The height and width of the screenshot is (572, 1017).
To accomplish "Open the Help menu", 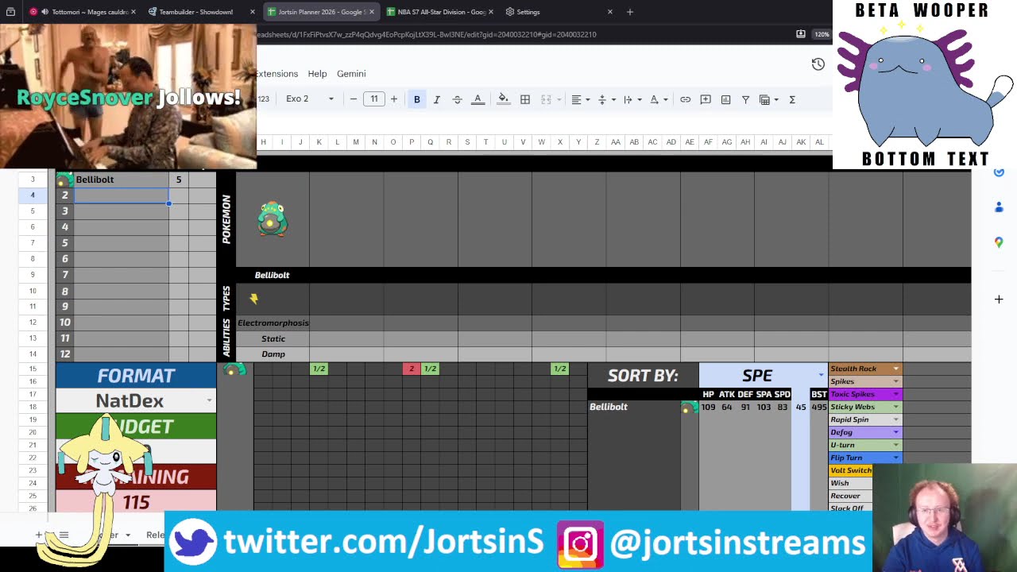I will pos(317,74).
